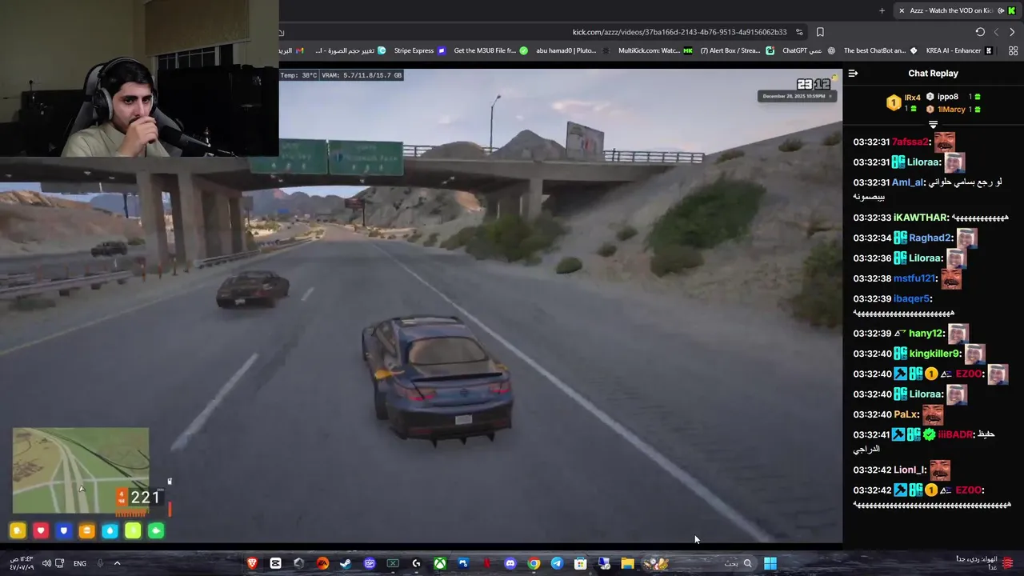The image size is (1024, 576).
Task: Open the taskbar weather widget
Action: pos(984,563)
